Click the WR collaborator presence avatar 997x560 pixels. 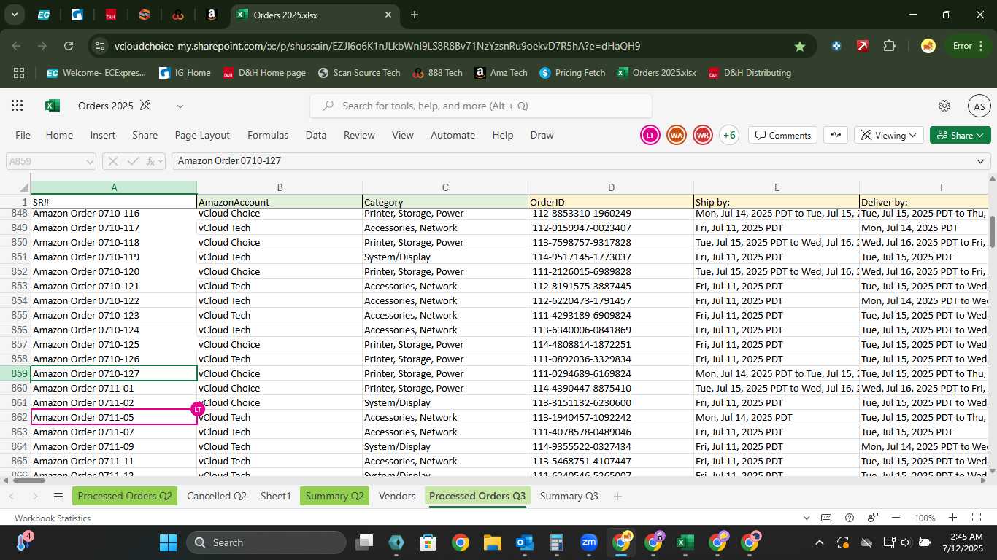pyautogui.click(x=703, y=135)
